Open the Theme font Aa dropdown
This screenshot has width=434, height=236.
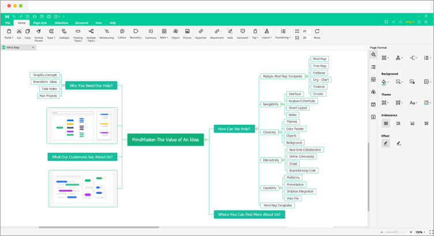413,103
